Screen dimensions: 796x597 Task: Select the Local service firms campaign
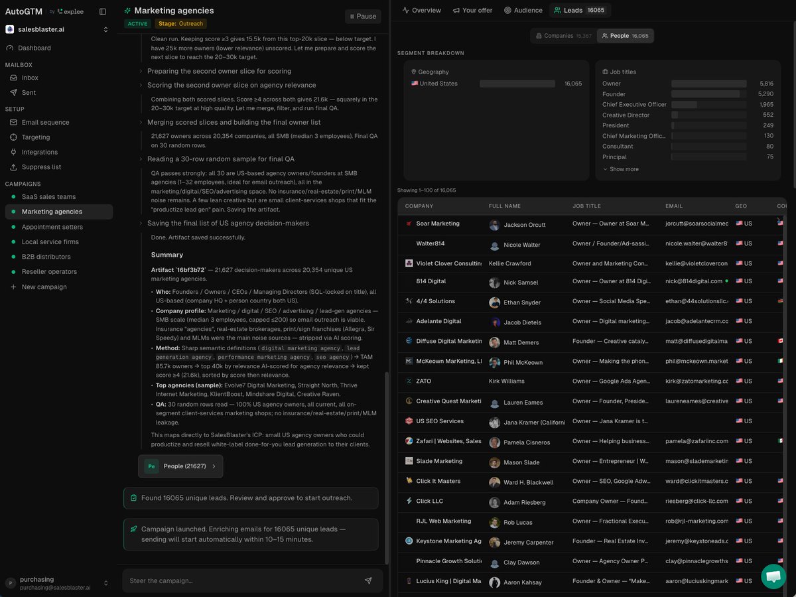click(x=50, y=242)
